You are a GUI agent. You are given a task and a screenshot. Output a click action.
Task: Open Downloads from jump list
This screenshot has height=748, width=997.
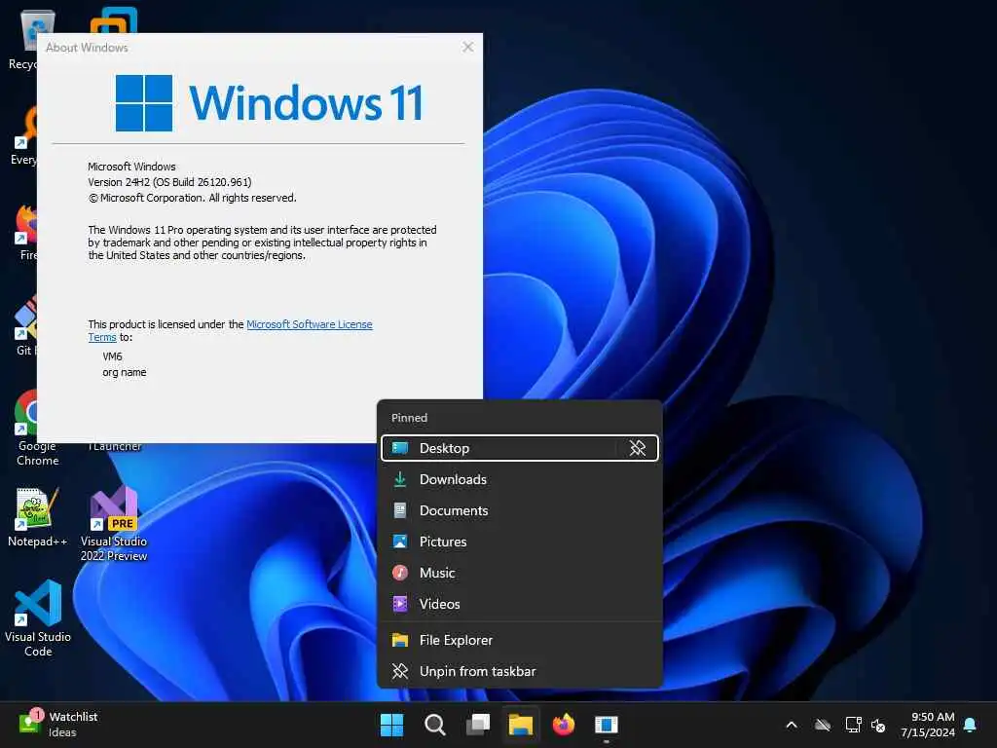520,479
